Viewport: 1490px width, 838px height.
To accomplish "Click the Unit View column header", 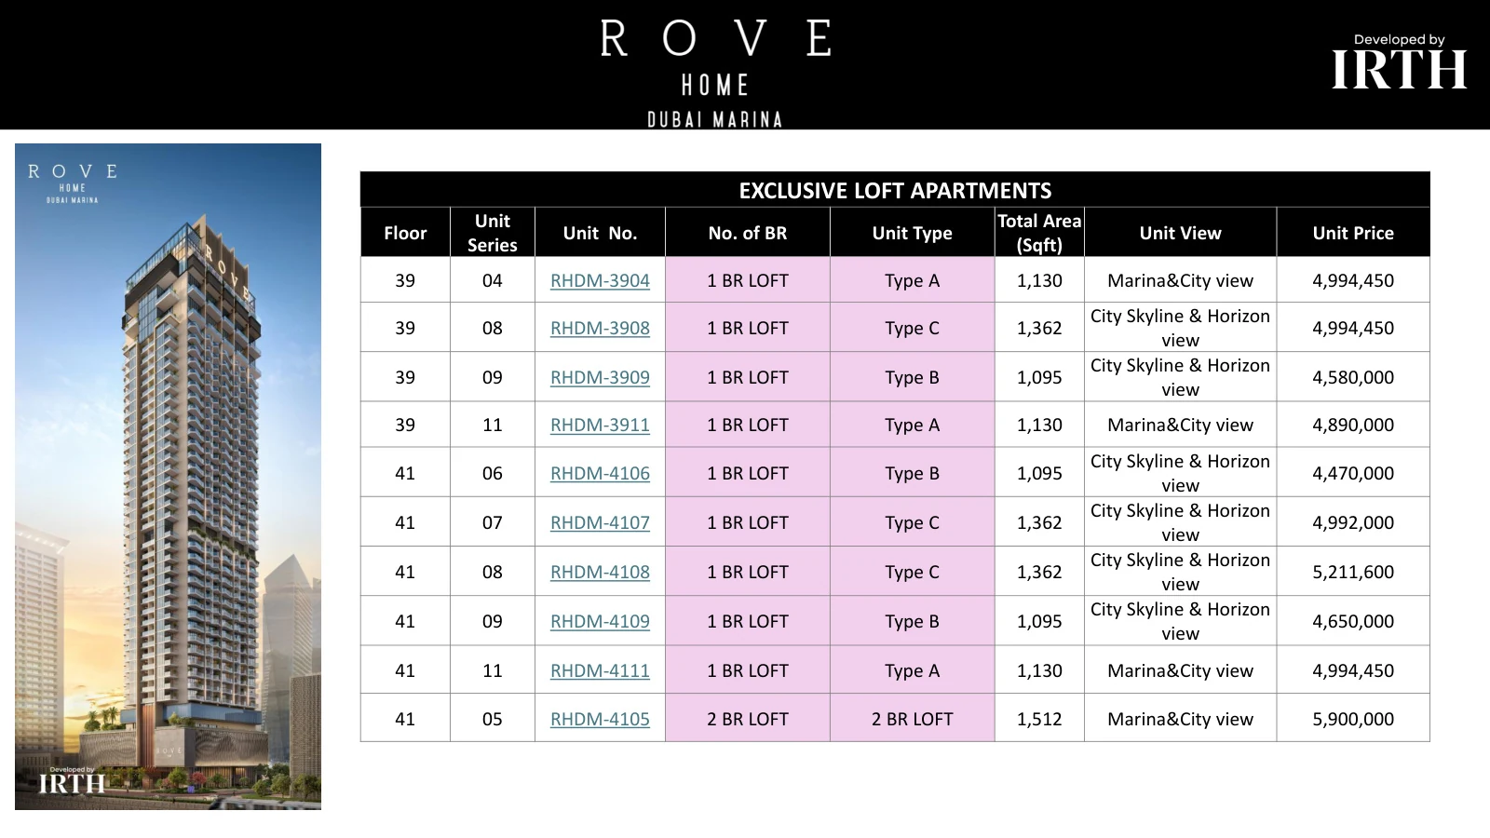I will coord(1180,233).
